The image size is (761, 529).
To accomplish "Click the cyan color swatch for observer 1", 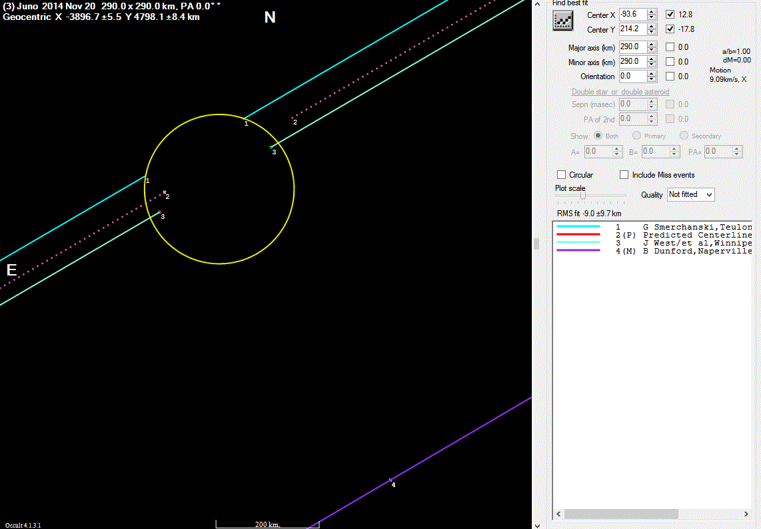I will pos(578,226).
